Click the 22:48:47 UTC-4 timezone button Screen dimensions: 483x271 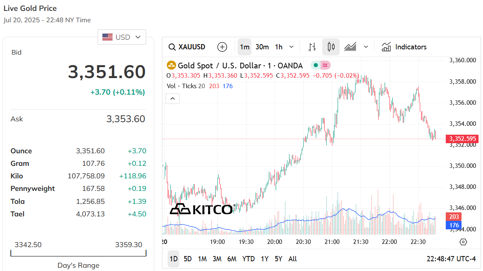(451, 259)
